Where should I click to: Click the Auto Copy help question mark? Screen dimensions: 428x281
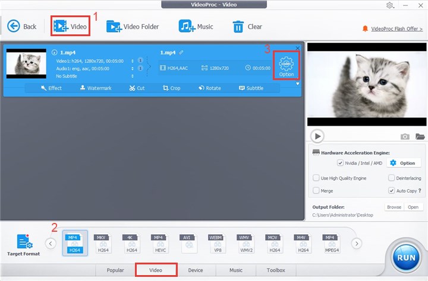(420, 191)
